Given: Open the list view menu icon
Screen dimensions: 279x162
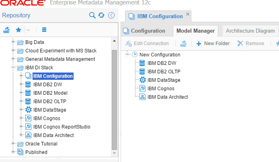Looking at the screenshot, I should coord(44,29).
